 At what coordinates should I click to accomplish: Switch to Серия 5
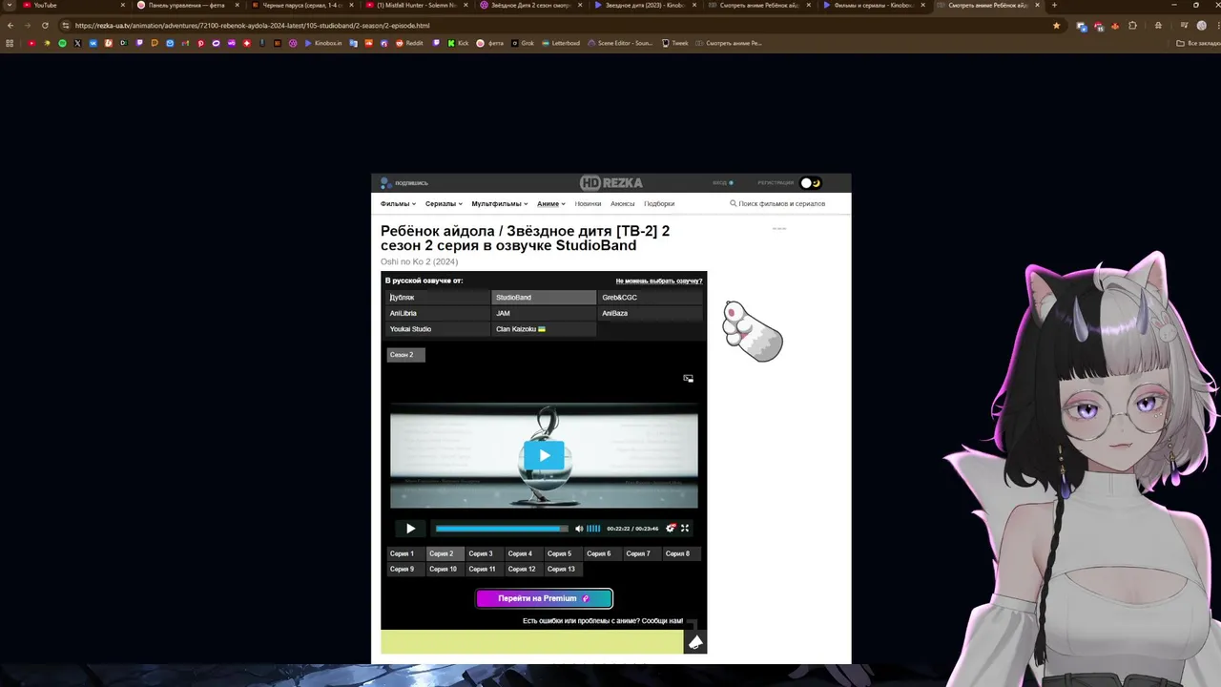point(563,553)
